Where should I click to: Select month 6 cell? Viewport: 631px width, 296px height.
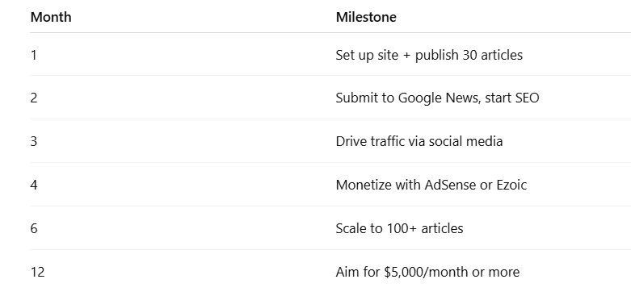point(34,228)
